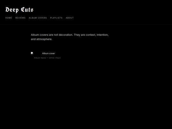Select the 'Album Name — Artist (Year)' caption
The height and width of the screenshot is (129, 172).
point(47,58)
